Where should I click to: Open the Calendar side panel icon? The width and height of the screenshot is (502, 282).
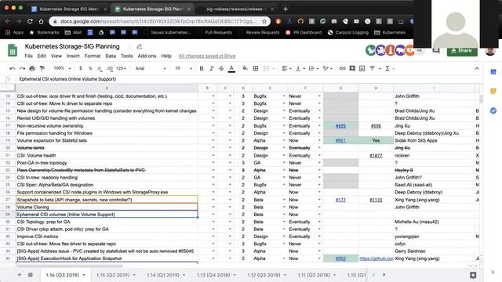[x=493, y=72]
